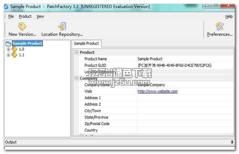Click the Address 1 value field
239x154 pixels.
185,98
